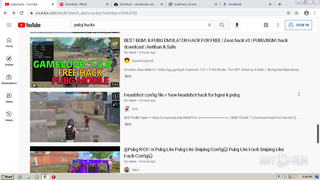Launch Internet Explorer from the taskbar

coord(20,177)
